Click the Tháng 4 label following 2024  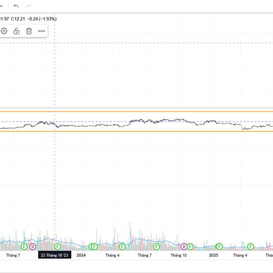click(112, 255)
